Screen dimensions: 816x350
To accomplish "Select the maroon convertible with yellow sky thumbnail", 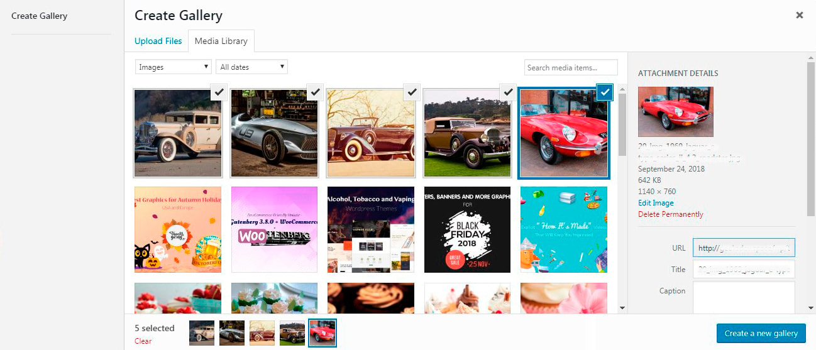I will (x=371, y=133).
